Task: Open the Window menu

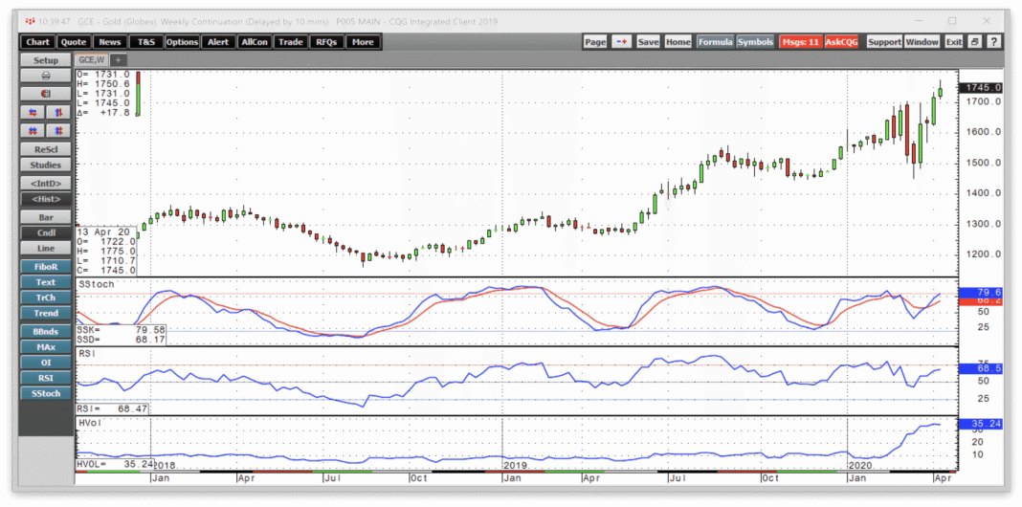Action: click(x=922, y=42)
